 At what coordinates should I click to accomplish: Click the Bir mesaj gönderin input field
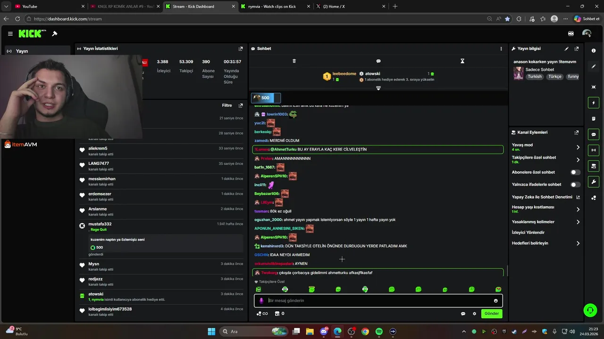(378, 301)
